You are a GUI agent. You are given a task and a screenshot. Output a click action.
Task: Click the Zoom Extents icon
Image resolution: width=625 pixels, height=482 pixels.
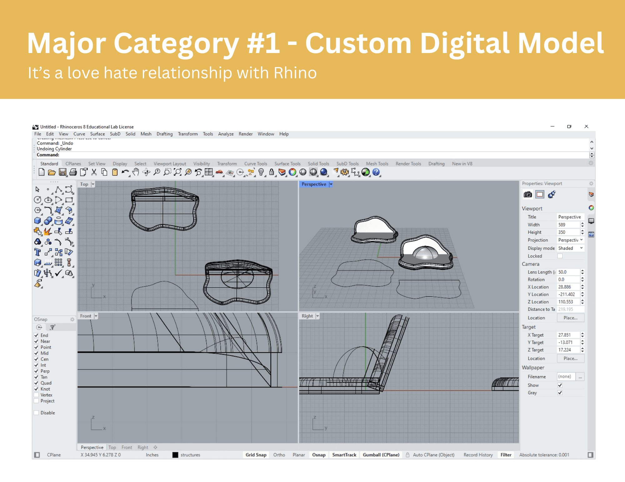177,172
